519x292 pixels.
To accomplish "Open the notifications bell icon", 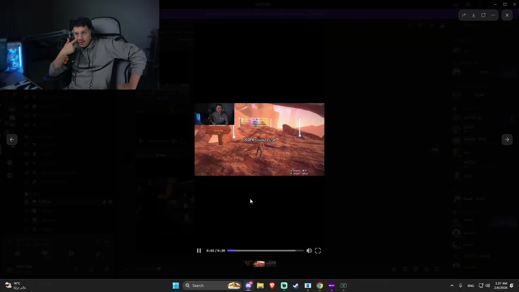I will 512,286.
